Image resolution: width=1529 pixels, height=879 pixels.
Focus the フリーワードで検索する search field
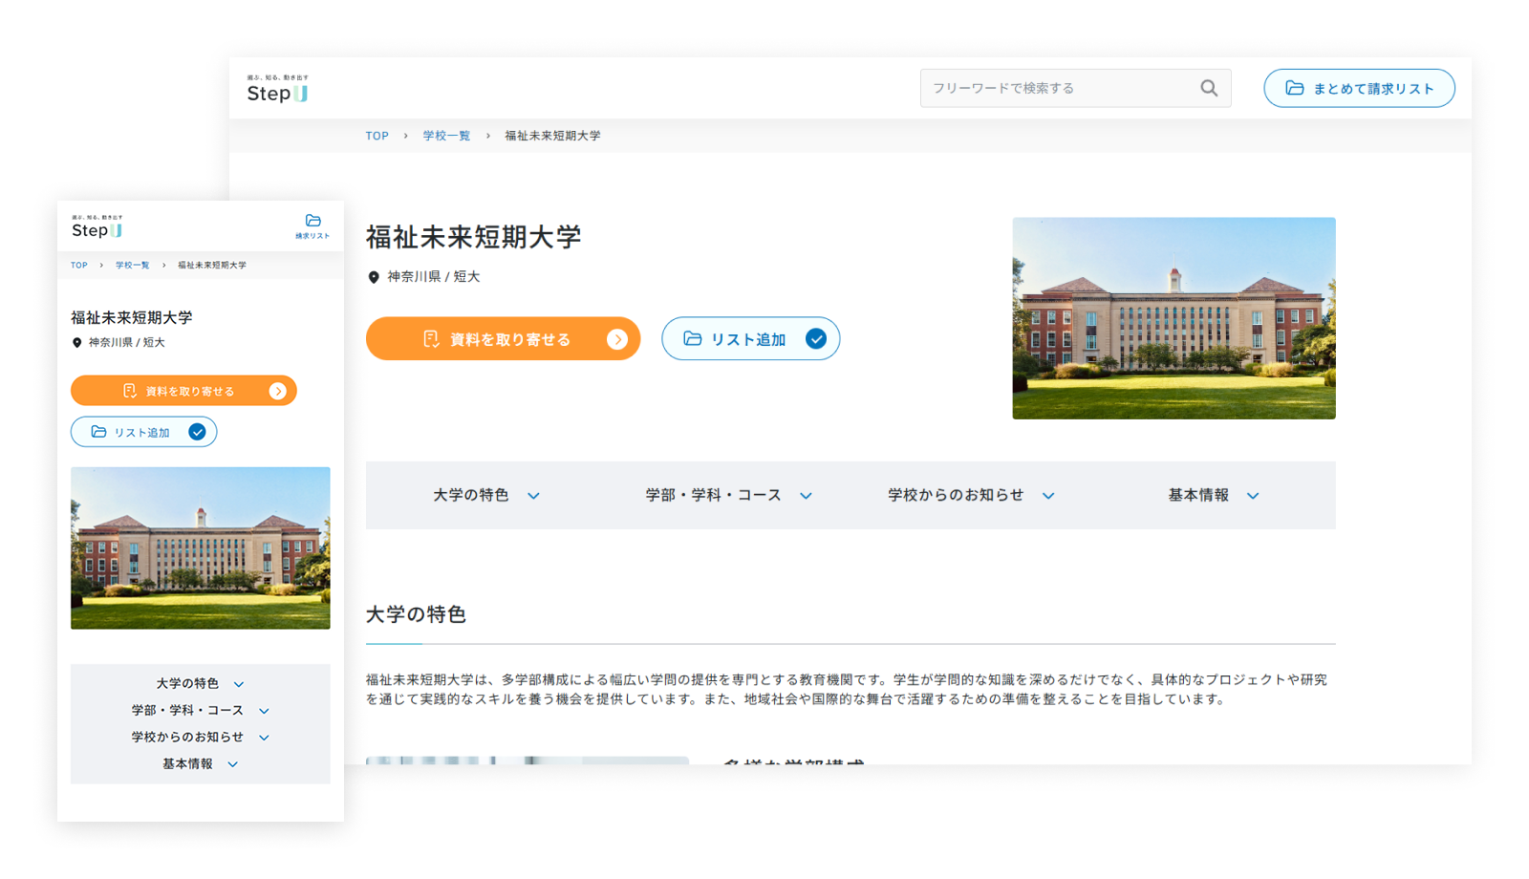point(1056,88)
